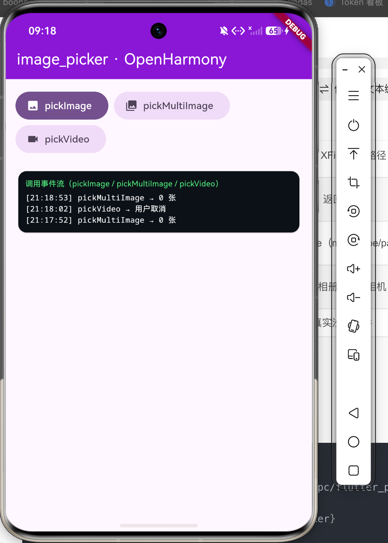Click the bottom gesture navigation bar handle
The image size is (388, 543).
pyautogui.click(x=159, y=525)
